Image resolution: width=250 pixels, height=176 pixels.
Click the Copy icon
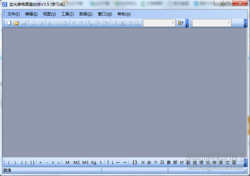pyautogui.click(x=57, y=23)
